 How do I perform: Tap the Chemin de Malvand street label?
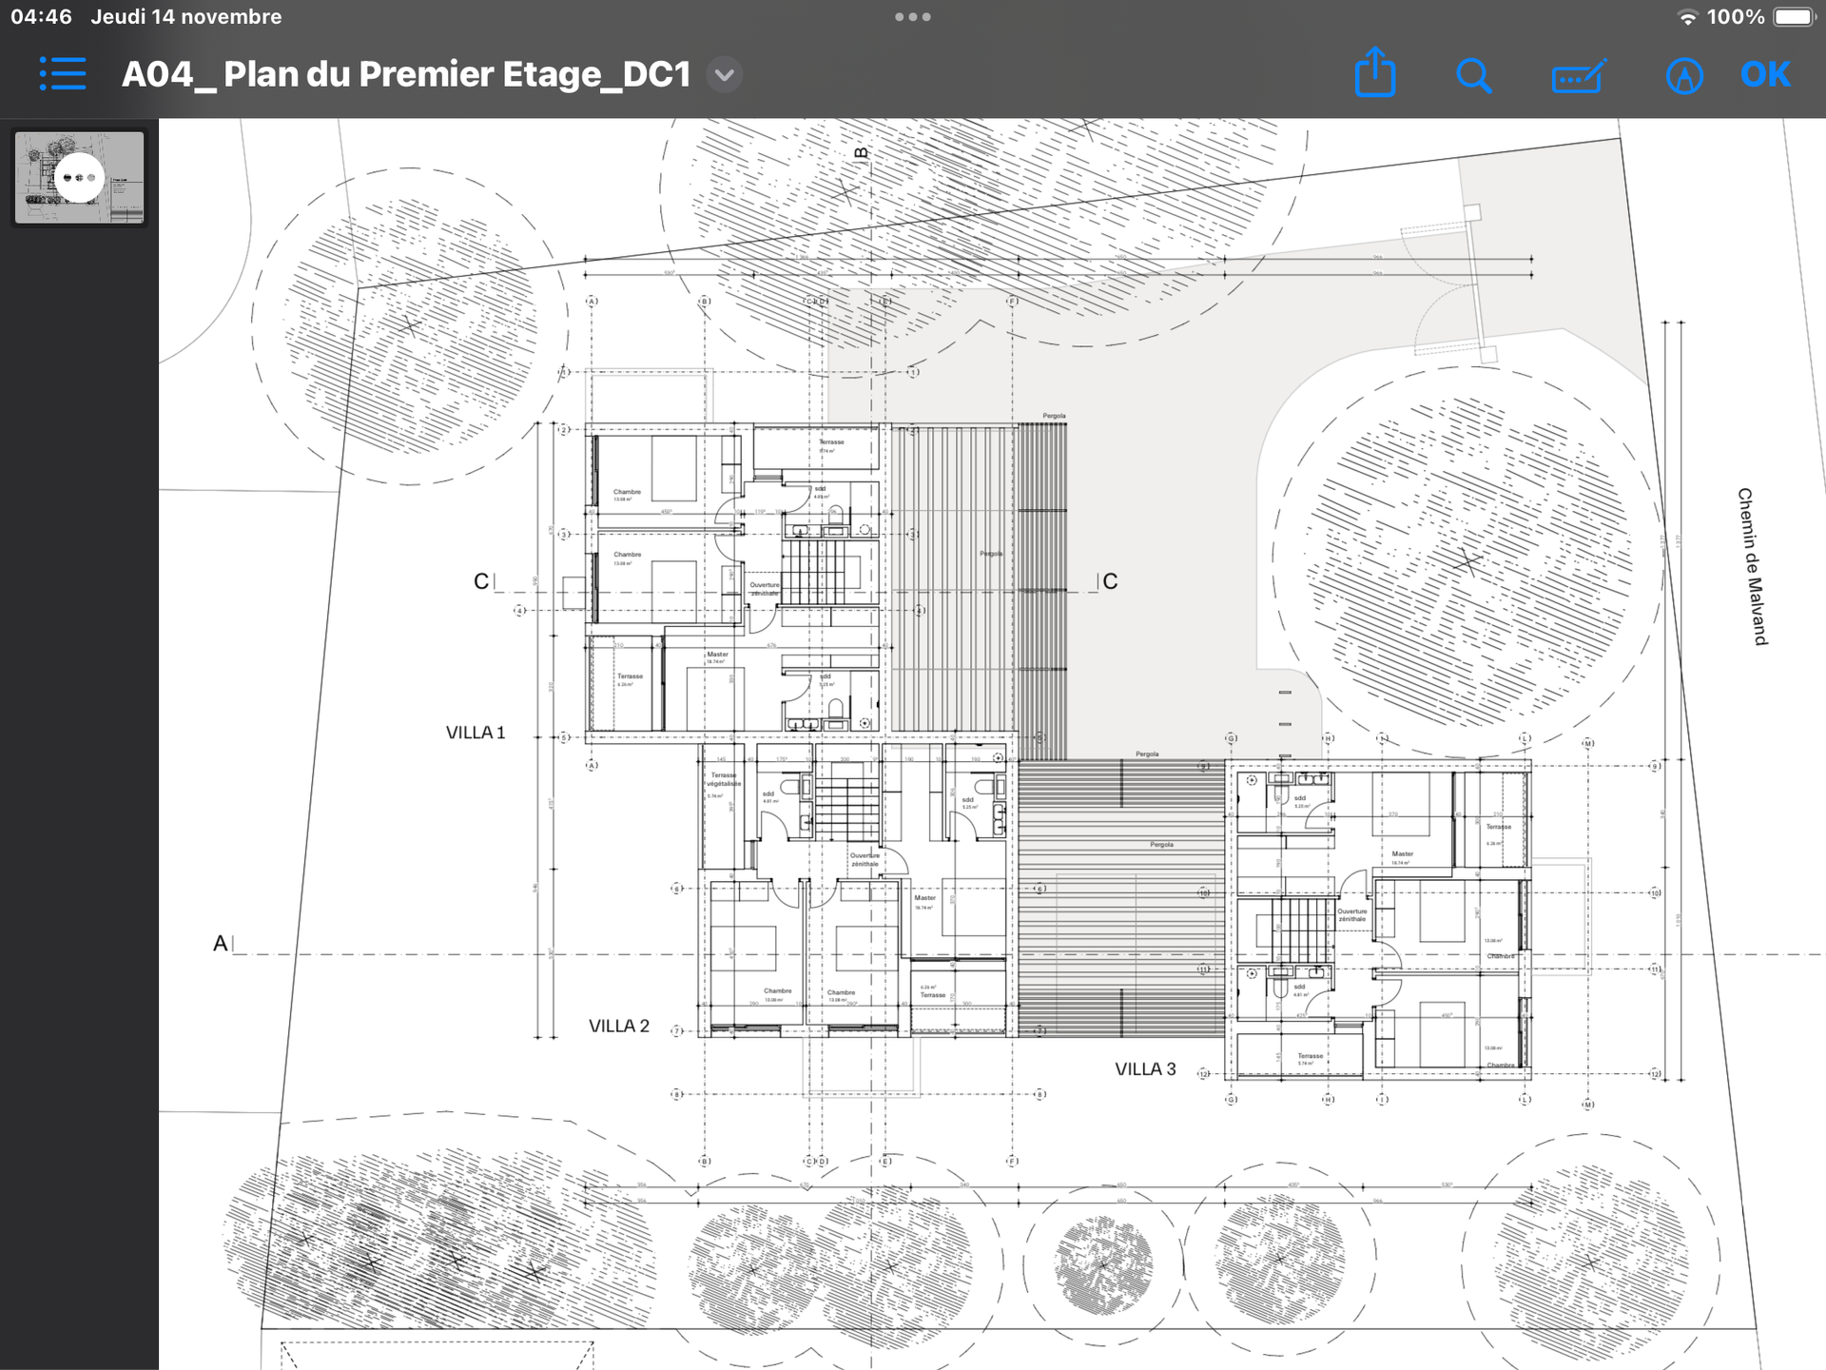(x=1751, y=566)
